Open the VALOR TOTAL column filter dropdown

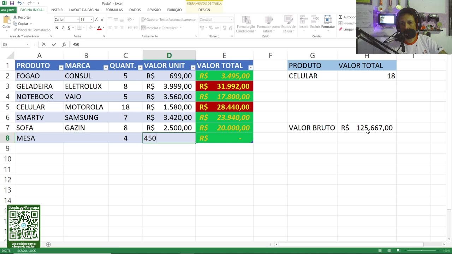point(250,67)
